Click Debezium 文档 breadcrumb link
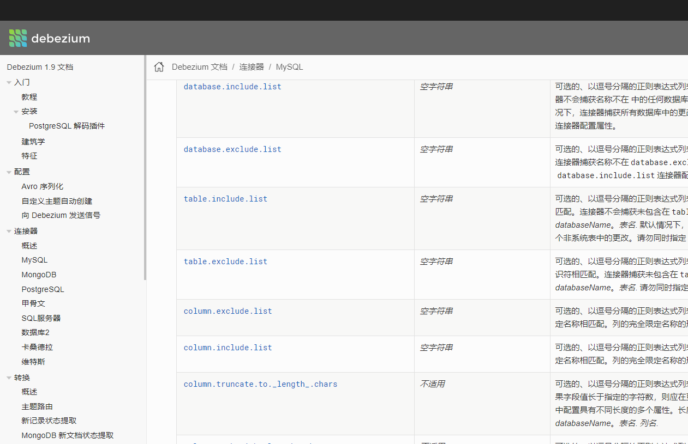 [200, 67]
